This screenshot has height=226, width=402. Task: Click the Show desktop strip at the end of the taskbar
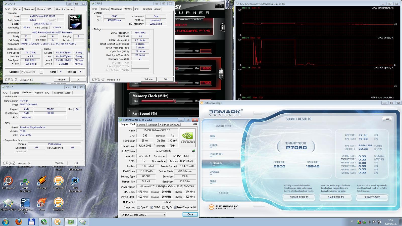(x=400, y=222)
